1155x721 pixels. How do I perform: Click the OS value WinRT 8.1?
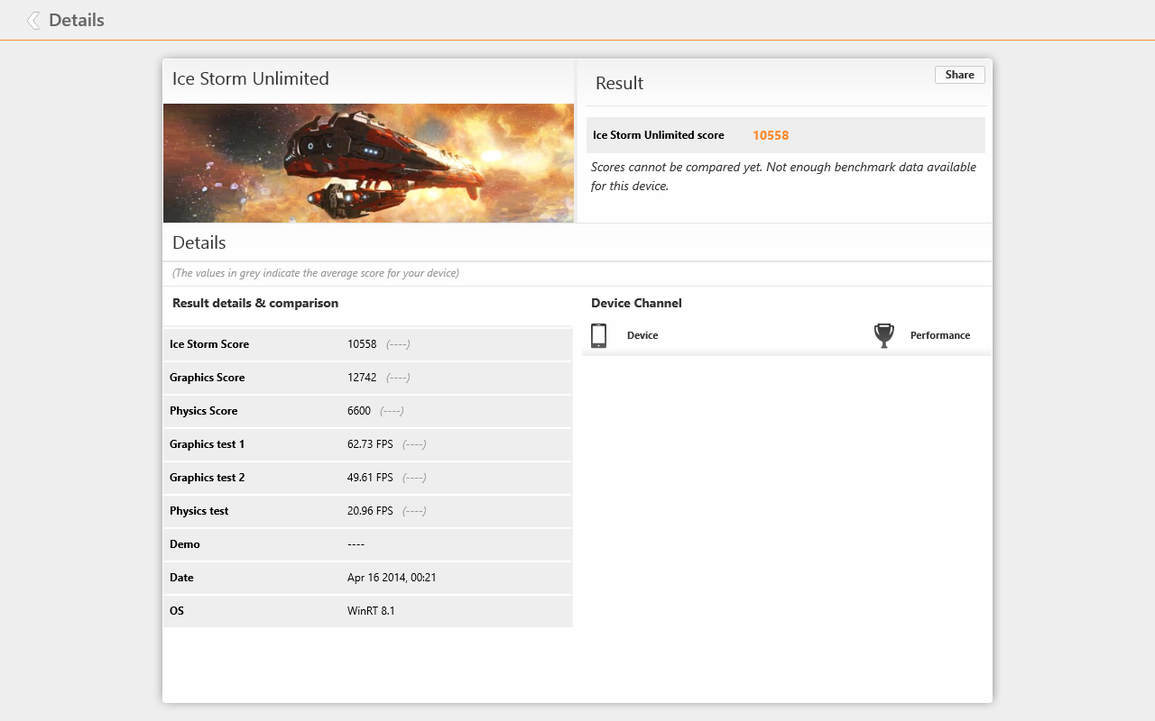(x=371, y=611)
